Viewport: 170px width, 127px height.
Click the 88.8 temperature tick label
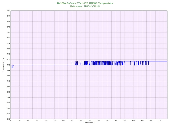8,22
